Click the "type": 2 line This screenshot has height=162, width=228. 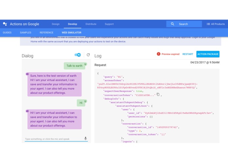pos(135,131)
